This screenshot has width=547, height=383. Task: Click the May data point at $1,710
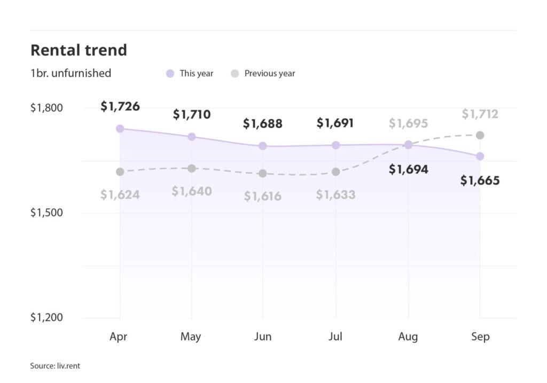click(x=191, y=137)
